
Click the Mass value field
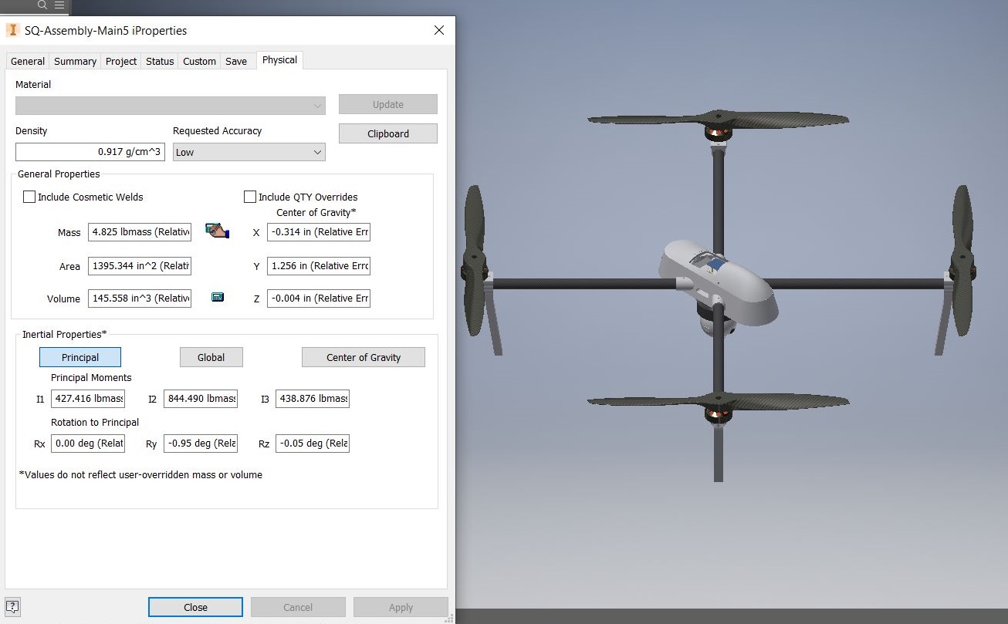coord(140,232)
